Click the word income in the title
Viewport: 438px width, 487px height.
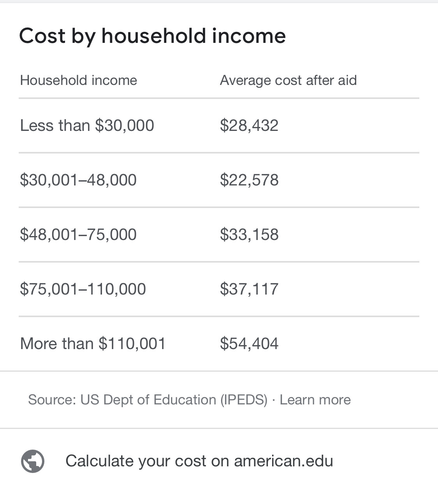click(x=249, y=36)
